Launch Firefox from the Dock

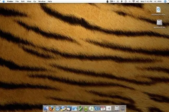[x=52, y=108]
